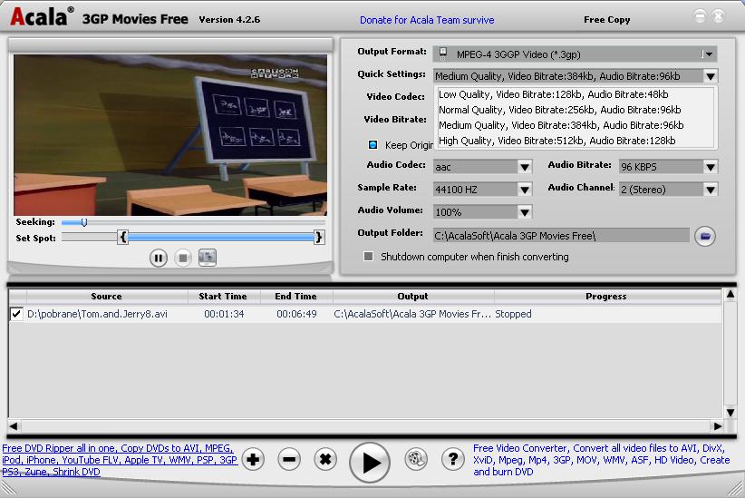Click the start marker bracket on Set Spot
Screen dimensions: 745x498
point(123,237)
